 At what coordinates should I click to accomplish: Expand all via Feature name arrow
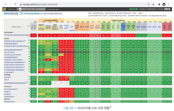[29, 26]
